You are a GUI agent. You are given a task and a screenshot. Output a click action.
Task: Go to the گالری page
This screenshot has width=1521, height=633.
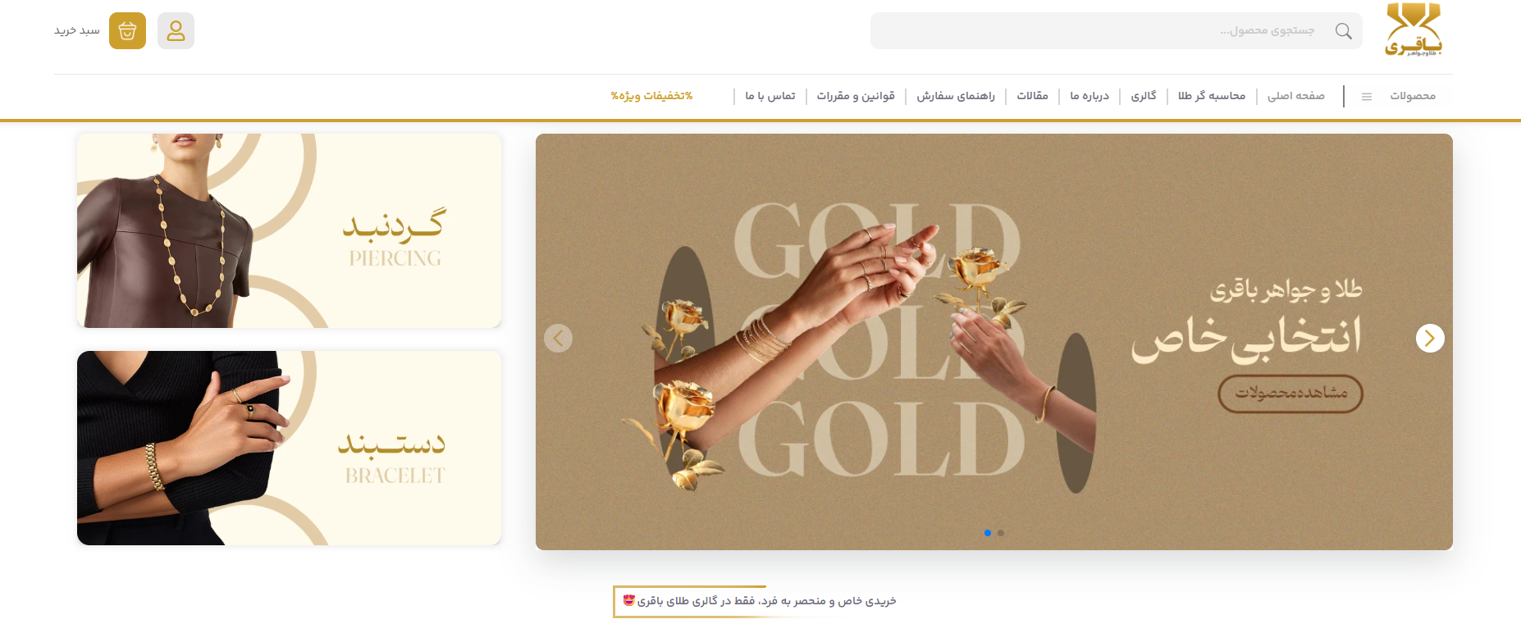pyautogui.click(x=1144, y=96)
